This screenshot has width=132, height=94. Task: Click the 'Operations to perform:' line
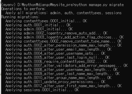[23, 9]
